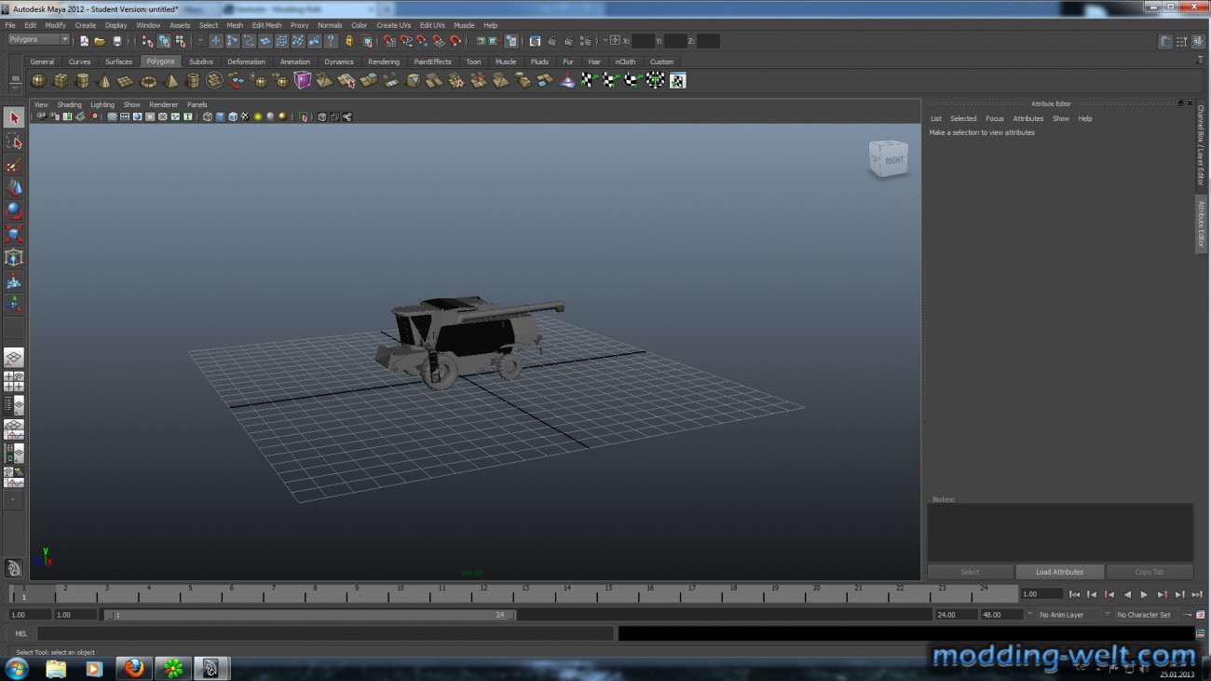The width and height of the screenshot is (1211, 681).
Task: Switch to the nCloth shelf tab
Action: [625, 61]
